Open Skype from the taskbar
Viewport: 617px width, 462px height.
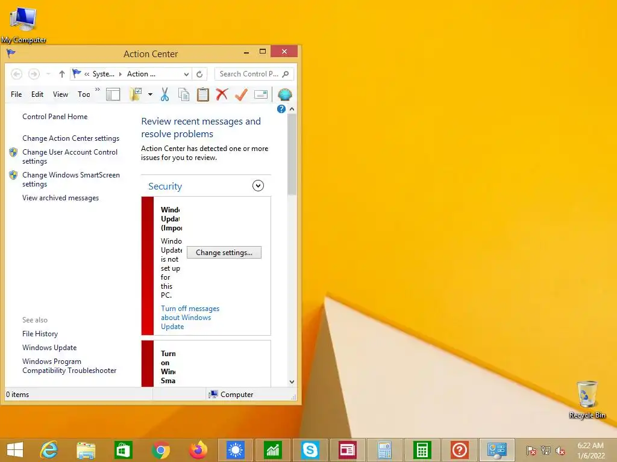pyautogui.click(x=310, y=450)
